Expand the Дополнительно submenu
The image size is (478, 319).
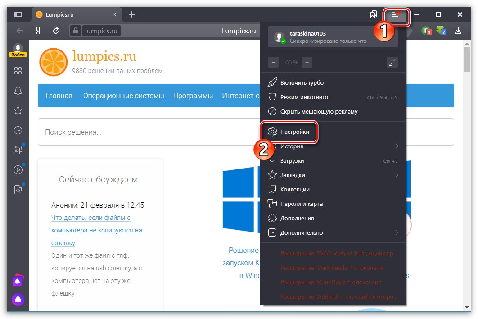point(333,232)
